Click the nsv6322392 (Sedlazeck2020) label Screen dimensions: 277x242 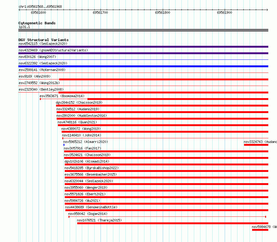pos(43,63)
